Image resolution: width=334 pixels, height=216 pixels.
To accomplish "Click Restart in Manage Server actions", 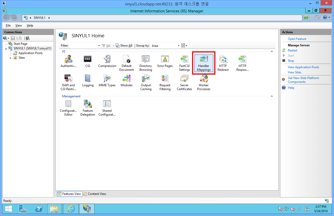I will (293, 50).
